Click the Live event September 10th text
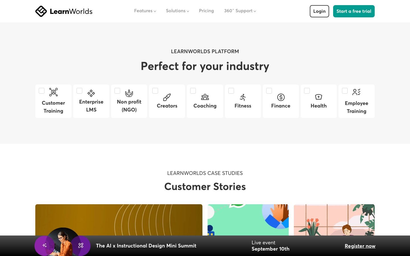 click(x=270, y=246)
